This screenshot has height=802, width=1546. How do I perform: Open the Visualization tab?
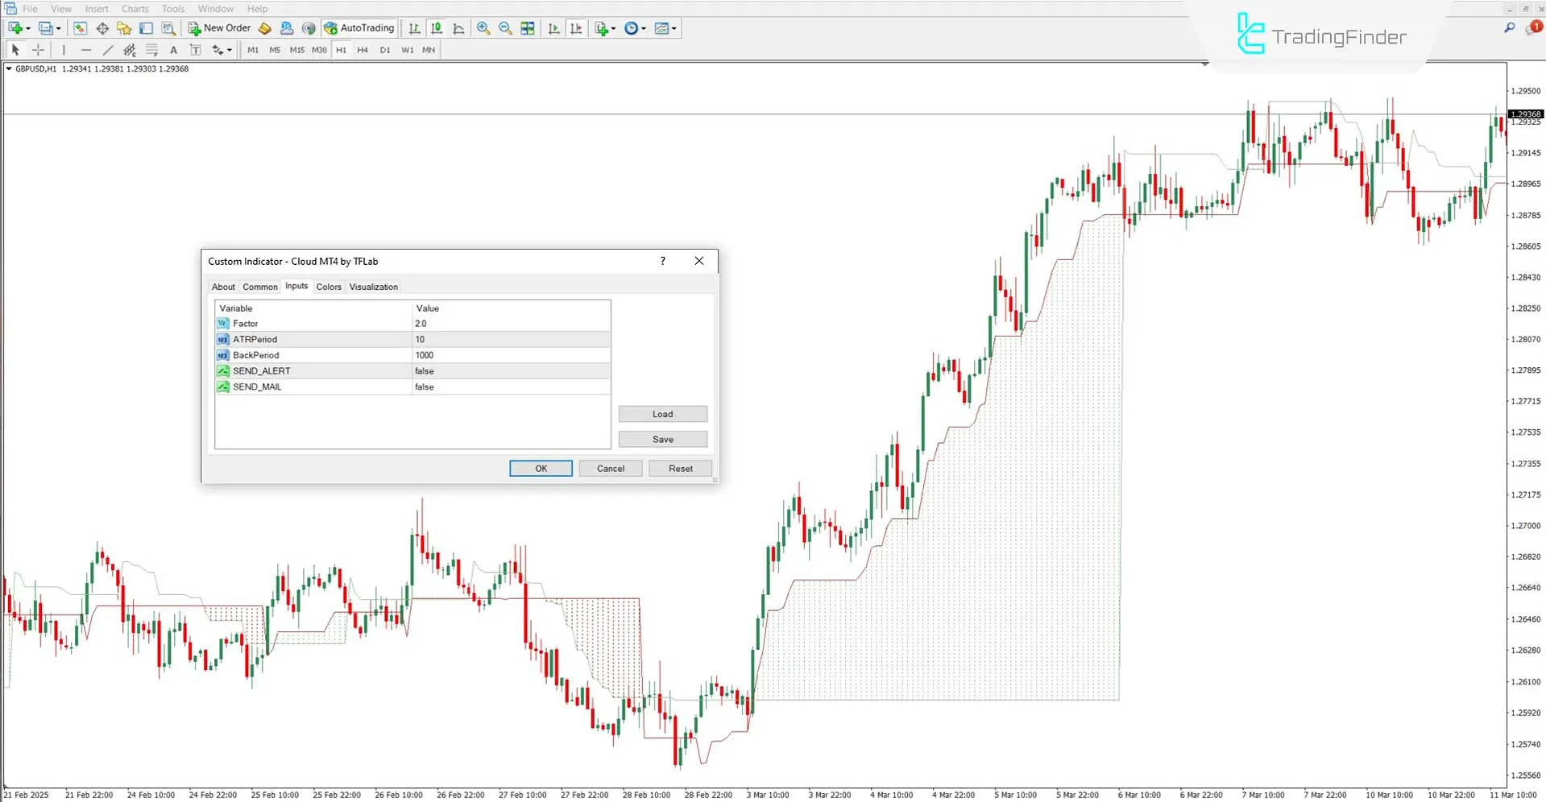coord(373,287)
